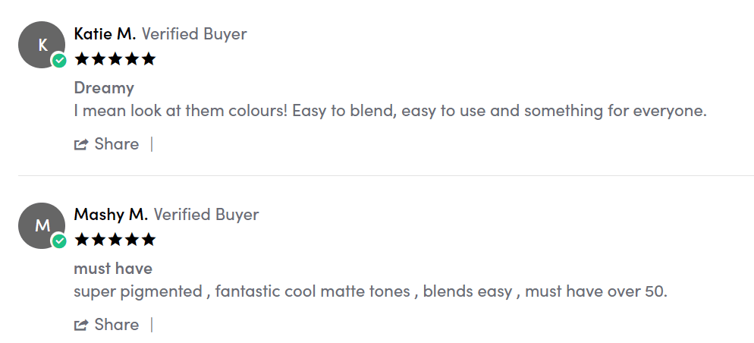The width and height of the screenshot is (754, 343).
Task: Click Verified Buyer label beside Mashy M.
Action: (x=206, y=215)
